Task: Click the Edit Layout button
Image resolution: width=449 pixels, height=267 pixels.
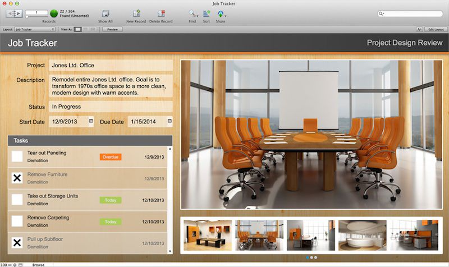Action: tap(435, 29)
